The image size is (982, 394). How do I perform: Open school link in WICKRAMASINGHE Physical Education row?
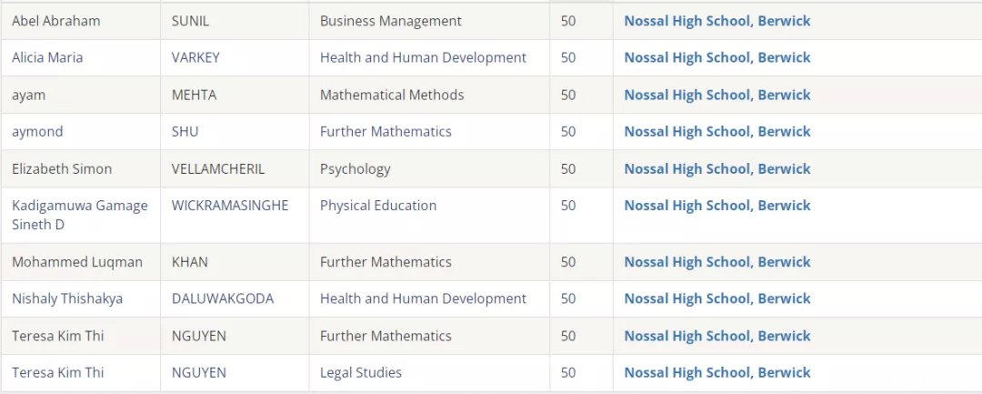pos(717,206)
